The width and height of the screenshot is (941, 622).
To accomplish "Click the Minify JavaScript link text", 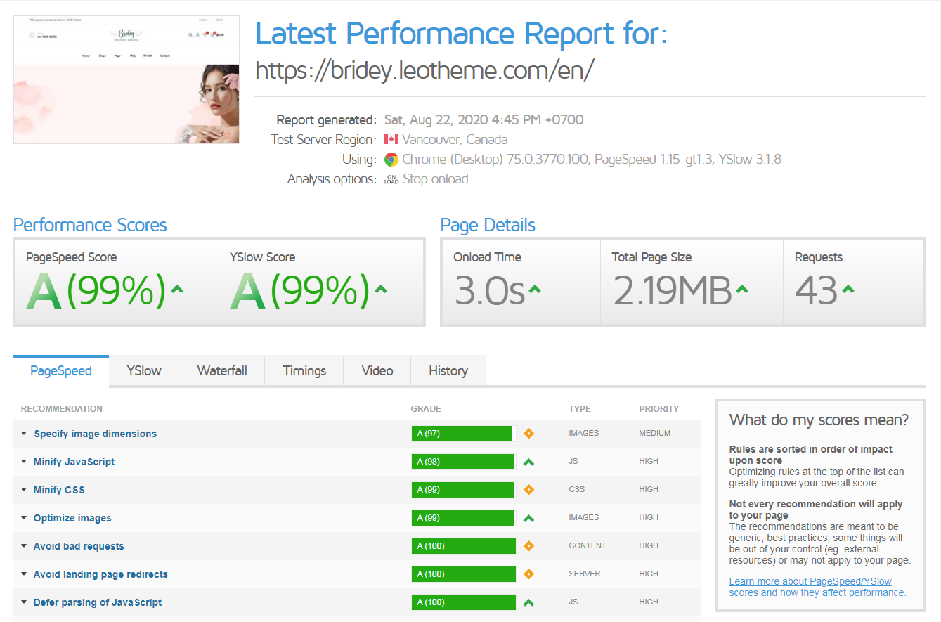I will (x=74, y=462).
